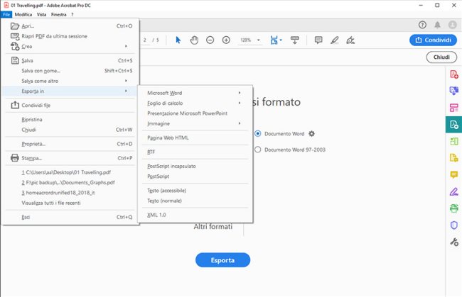462x297 pixels.
Task: Expand Microsoft Word export submenu
Action: coord(195,93)
